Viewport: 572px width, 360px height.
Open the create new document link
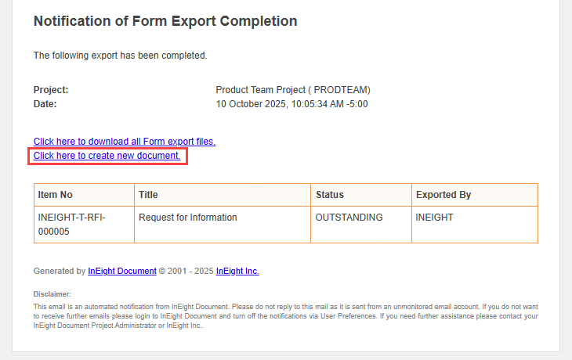coord(107,157)
